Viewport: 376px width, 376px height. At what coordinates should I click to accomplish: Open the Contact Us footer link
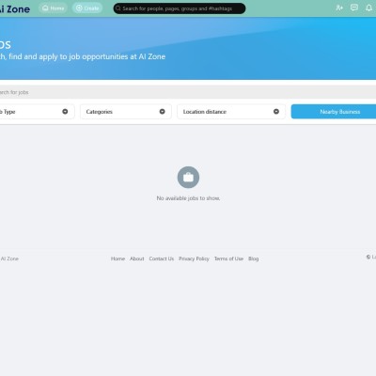[x=162, y=258]
